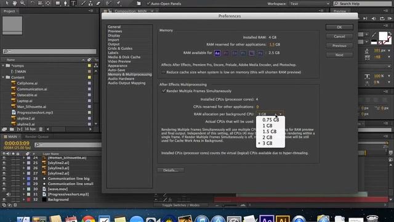Hide the wave.mov layer
This screenshot has height=222, width=394.
tap(4, 189)
